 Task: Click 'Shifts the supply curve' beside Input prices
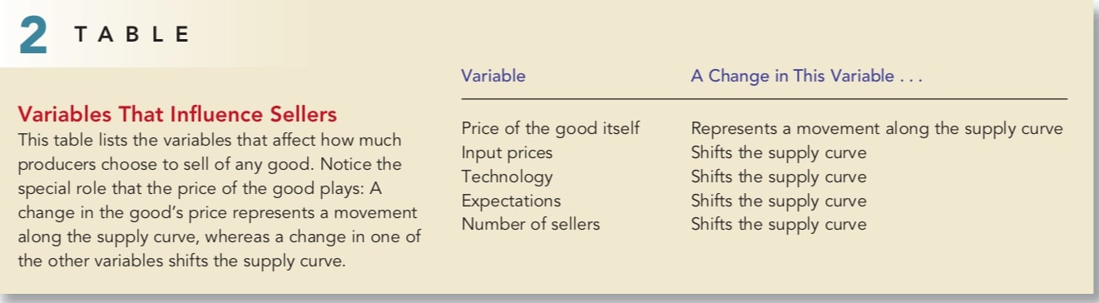[779, 153]
